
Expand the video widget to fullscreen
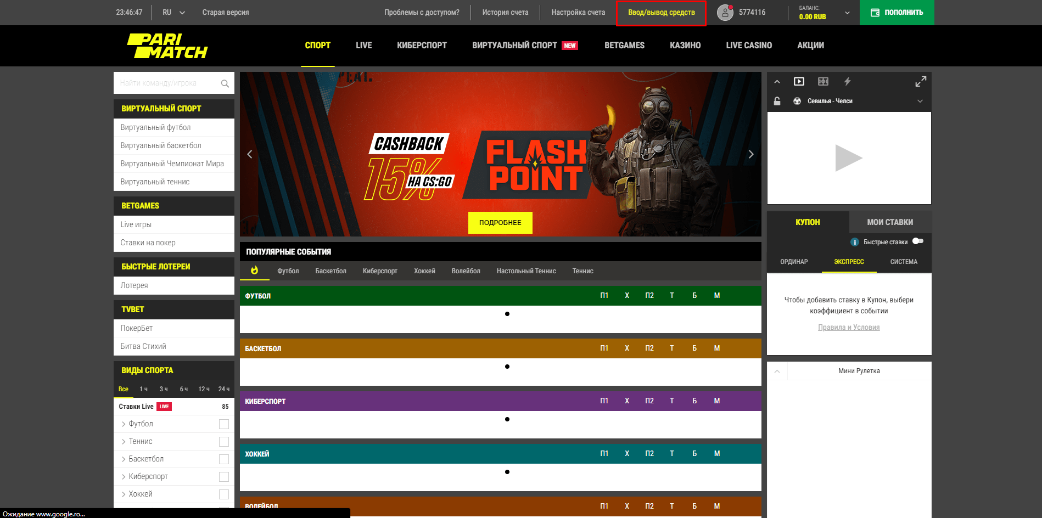(921, 82)
